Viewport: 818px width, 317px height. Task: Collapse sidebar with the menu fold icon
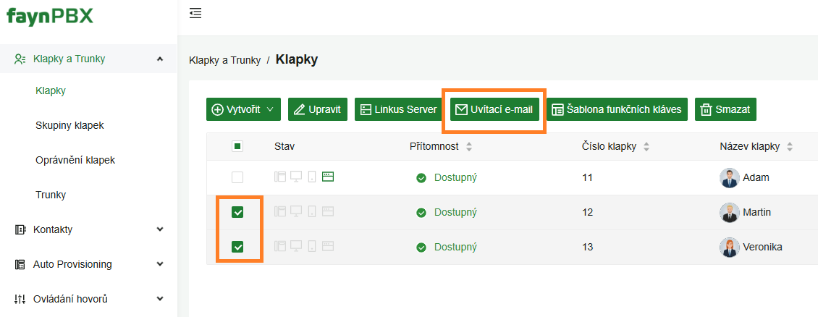[195, 13]
